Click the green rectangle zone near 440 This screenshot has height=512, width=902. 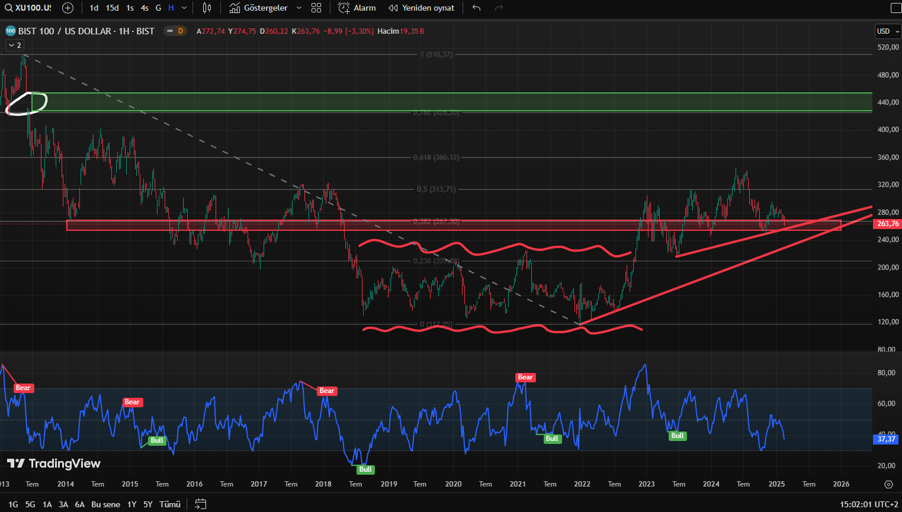click(x=452, y=102)
